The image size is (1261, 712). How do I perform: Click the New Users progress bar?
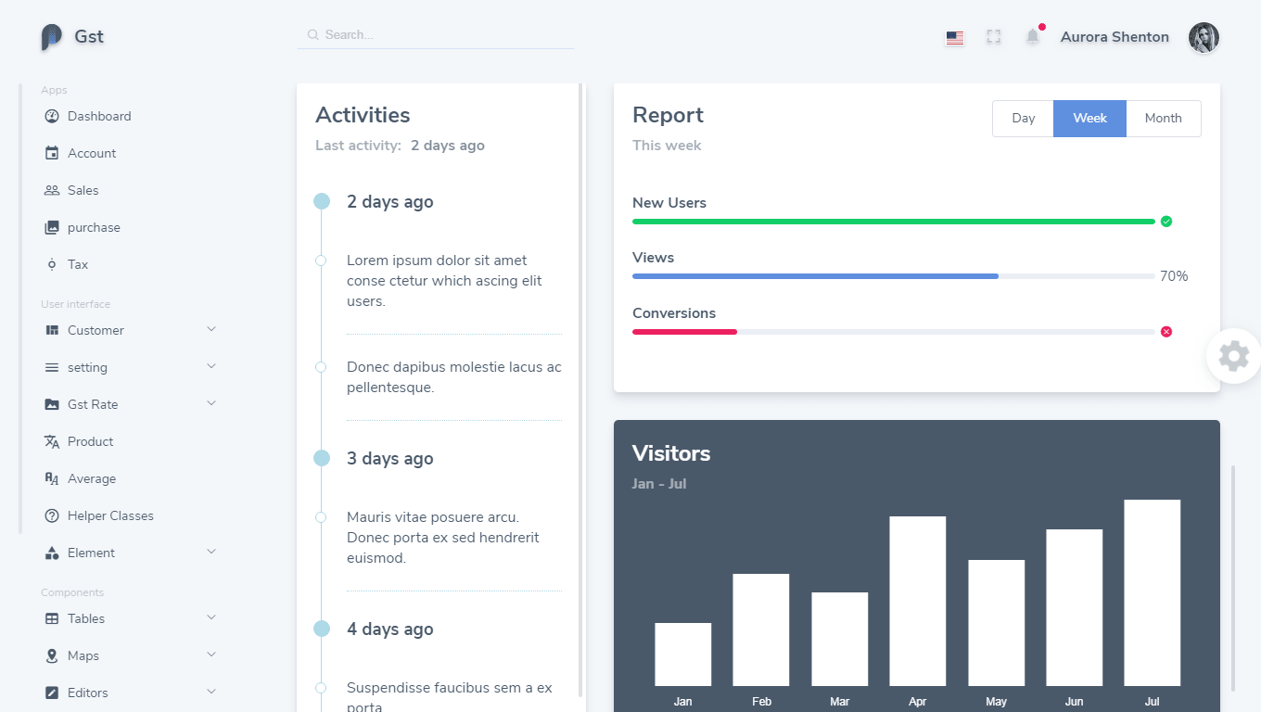894,222
